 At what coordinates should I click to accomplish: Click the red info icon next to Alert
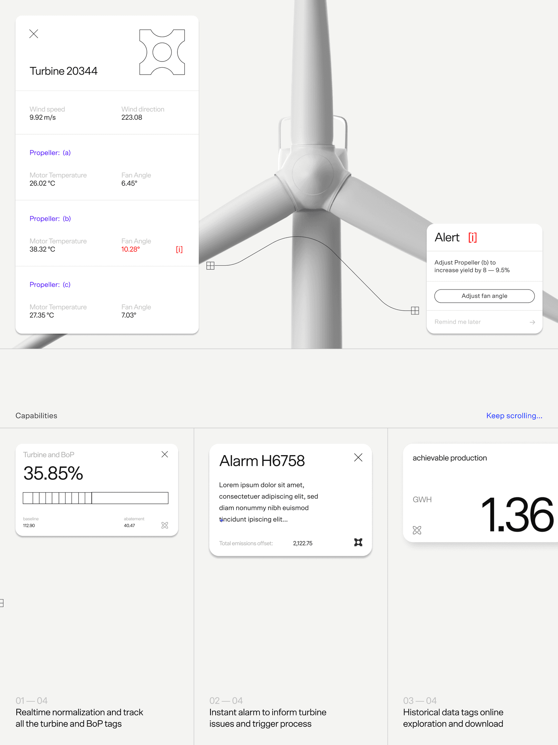pos(472,237)
